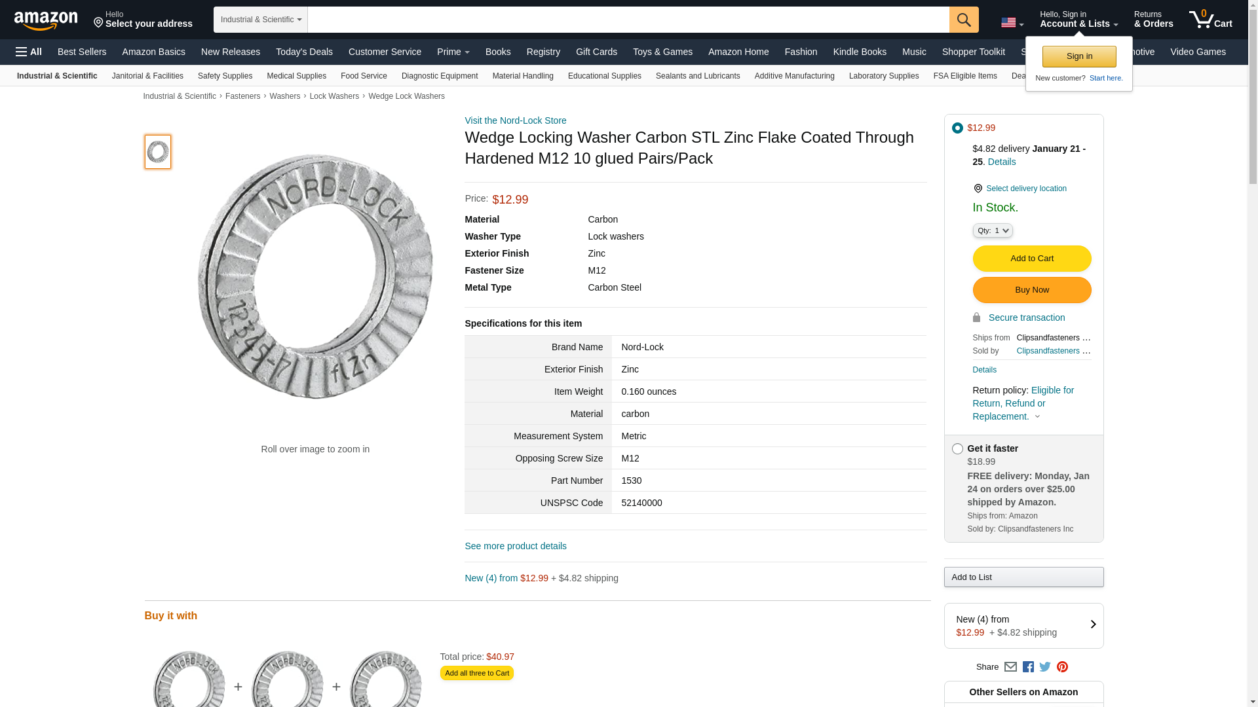Visit the Nord-Lock Store link

(515, 120)
